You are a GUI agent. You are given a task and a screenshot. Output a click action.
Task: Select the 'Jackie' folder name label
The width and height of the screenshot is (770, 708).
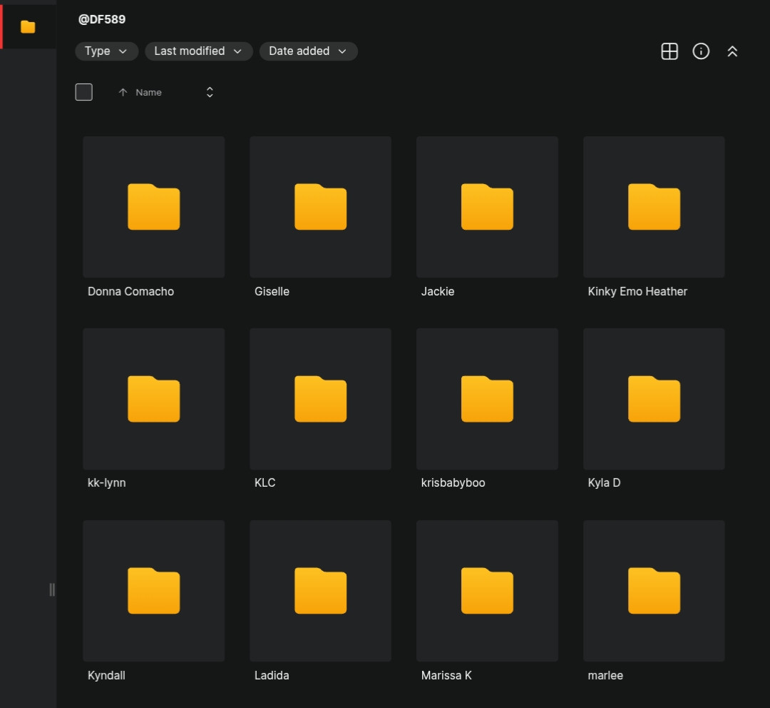pyautogui.click(x=438, y=292)
